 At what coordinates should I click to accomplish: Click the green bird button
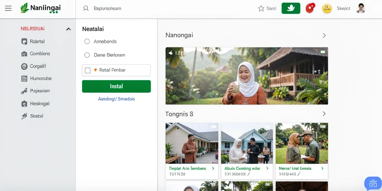[x=291, y=8]
